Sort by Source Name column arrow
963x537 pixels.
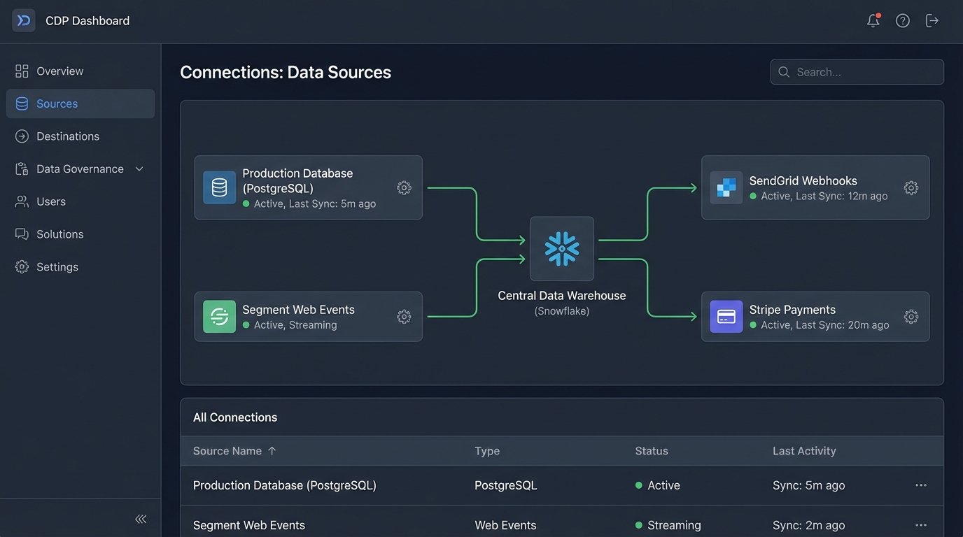[272, 451]
